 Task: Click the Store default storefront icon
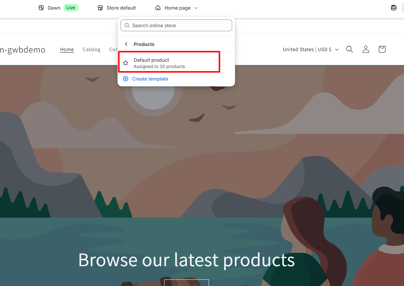[100, 8]
